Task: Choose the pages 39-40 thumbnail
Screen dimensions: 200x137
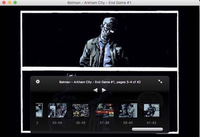Action: point(128,110)
